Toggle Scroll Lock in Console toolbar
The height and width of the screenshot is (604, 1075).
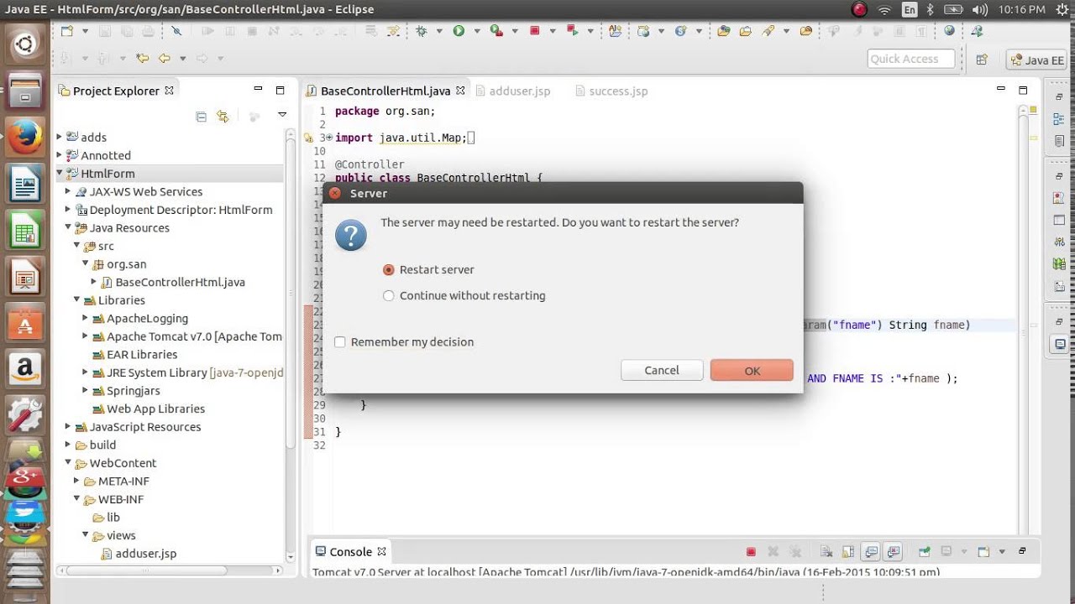848,552
